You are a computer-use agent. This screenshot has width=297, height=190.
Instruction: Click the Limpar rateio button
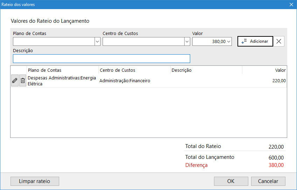tap(35, 181)
